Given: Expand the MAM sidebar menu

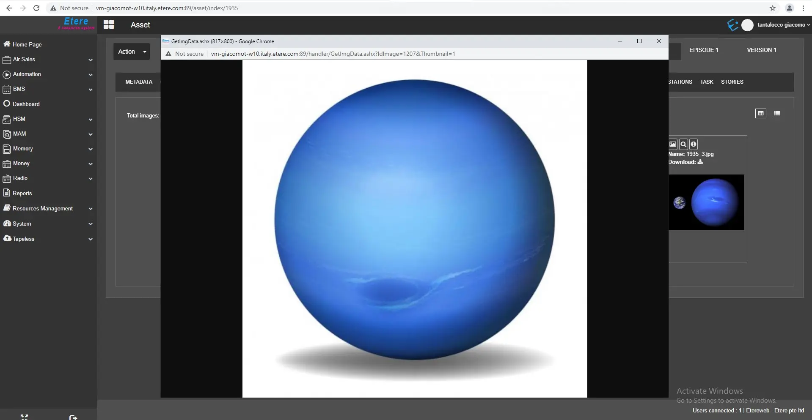Looking at the screenshot, I should coord(47,134).
